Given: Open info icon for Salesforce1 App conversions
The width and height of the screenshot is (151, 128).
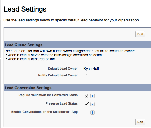Looking at the screenshot, I should point(92,113).
